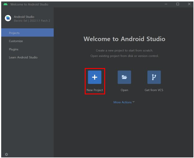This screenshot has width=194, height=158.
Task: Click the green Android icon in the title bar
Action: pyautogui.click(x=5, y=4)
